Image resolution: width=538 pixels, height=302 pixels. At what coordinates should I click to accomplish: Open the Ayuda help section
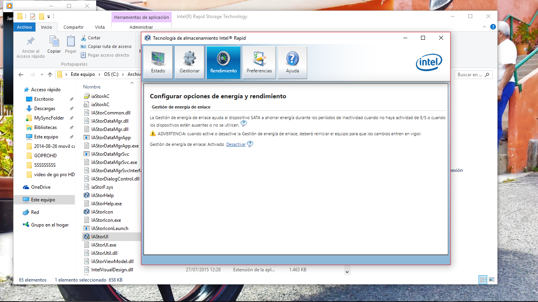[x=292, y=63]
